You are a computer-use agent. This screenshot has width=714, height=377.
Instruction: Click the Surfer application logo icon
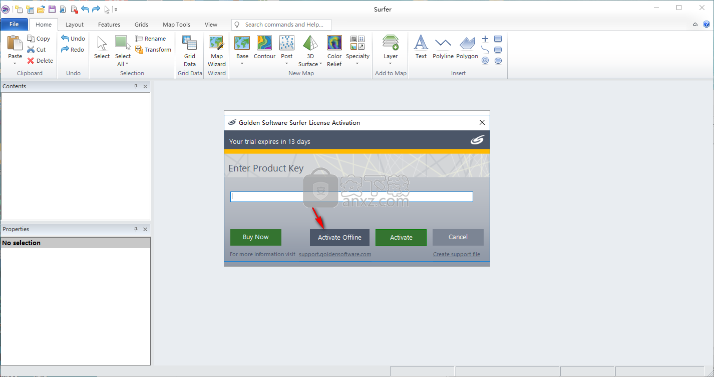(6, 9)
